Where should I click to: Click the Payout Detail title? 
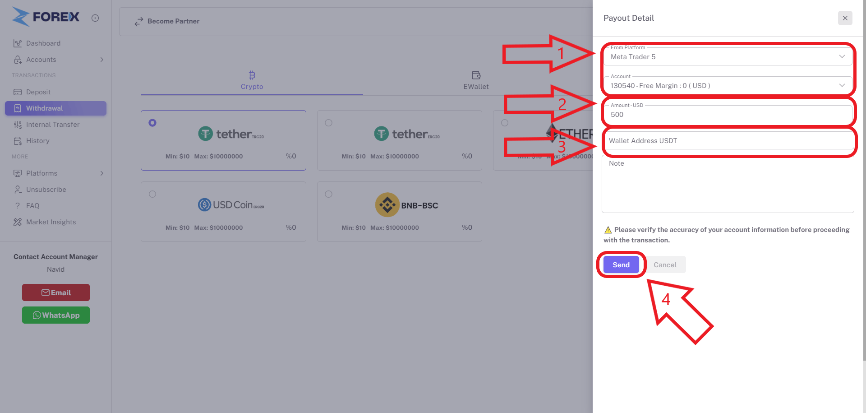(628, 18)
